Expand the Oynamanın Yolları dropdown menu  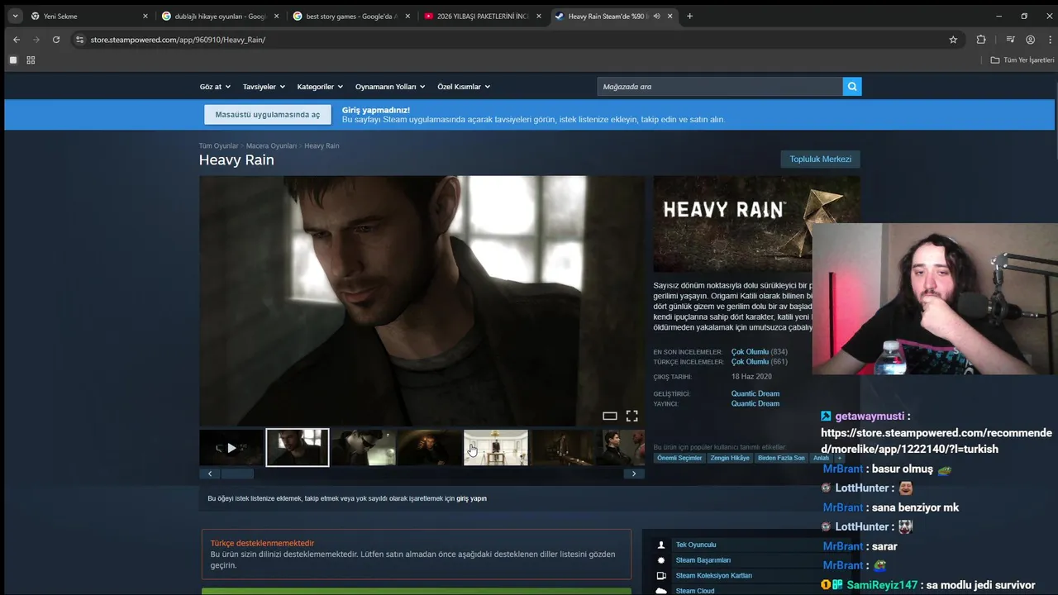[x=390, y=87]
